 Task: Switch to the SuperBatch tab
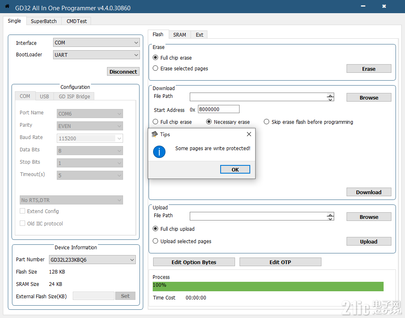pos(44,21)
